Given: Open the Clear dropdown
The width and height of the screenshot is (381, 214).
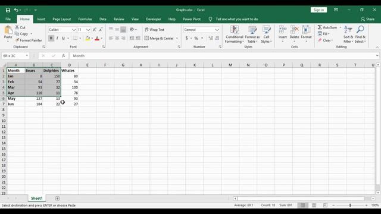Looking at the screenshot, I should click(x=326, y=40).
